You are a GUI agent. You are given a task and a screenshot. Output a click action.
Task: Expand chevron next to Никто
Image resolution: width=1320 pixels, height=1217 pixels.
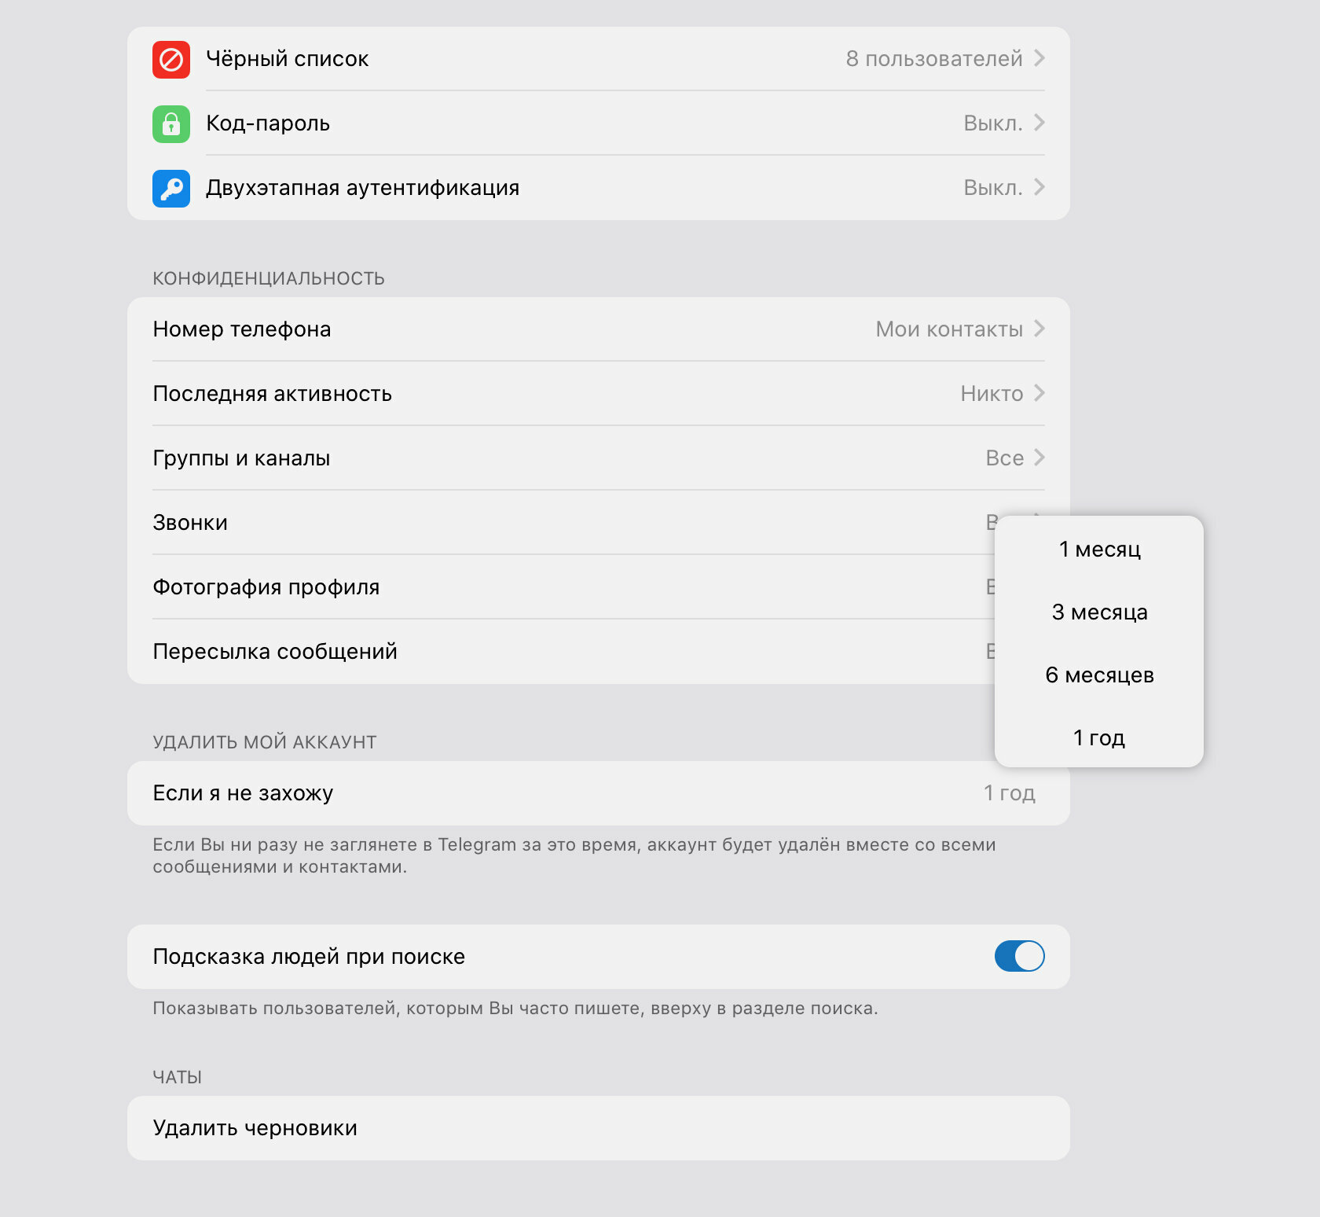1039,393
